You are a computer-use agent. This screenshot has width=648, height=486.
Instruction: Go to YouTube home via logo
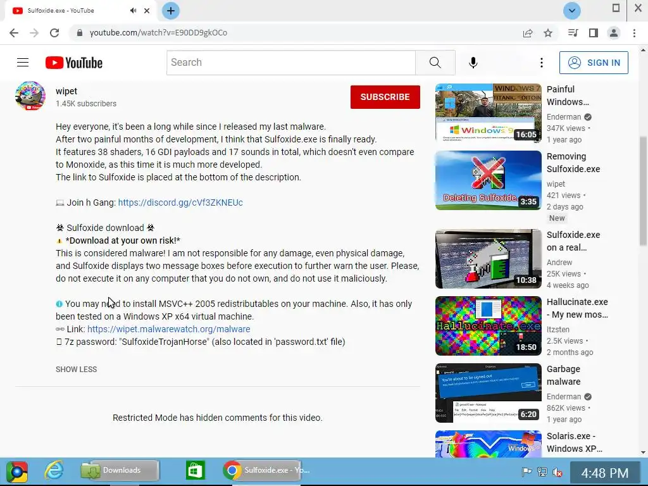pos(74,63)
